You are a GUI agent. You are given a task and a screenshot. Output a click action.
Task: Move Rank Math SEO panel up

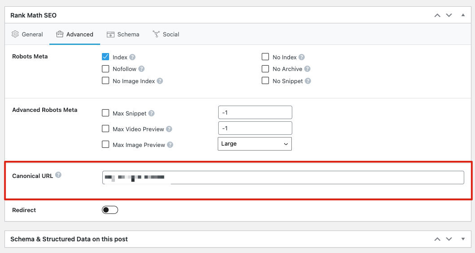(x=437, y=15)
